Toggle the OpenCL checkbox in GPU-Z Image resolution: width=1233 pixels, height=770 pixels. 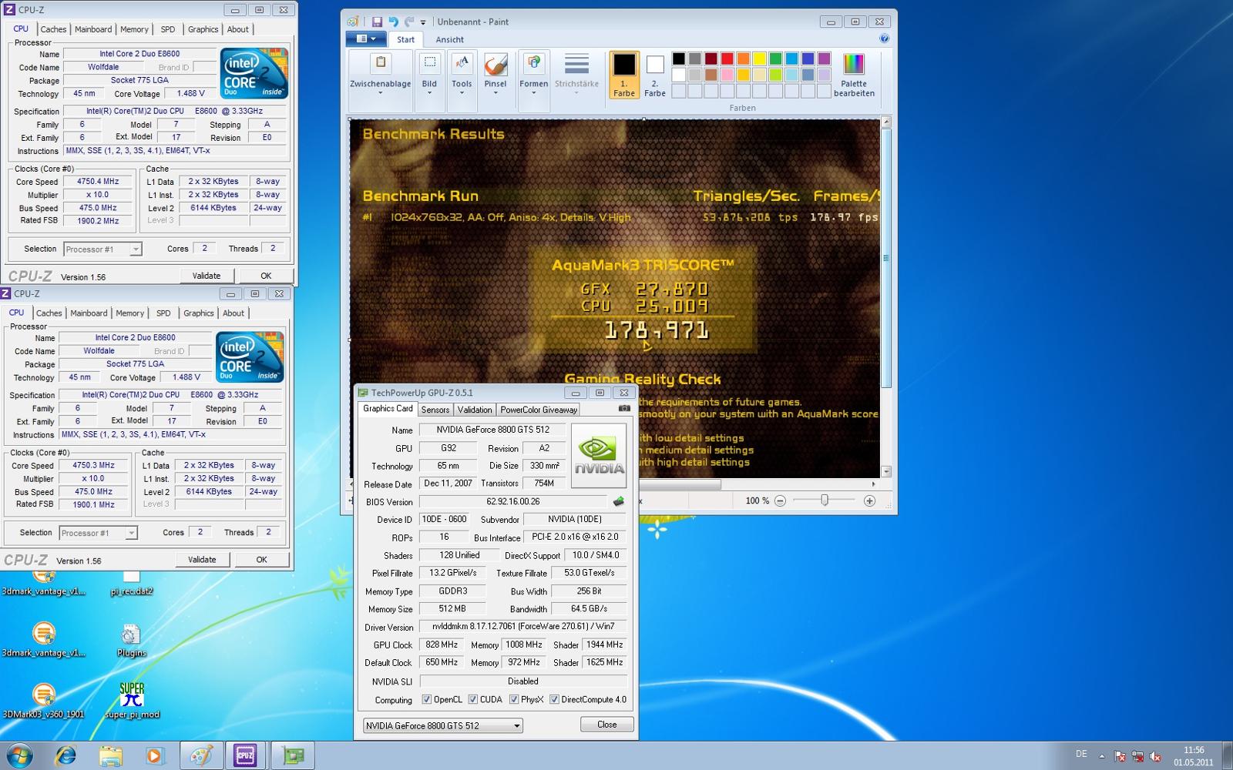[x=427, y=700]
